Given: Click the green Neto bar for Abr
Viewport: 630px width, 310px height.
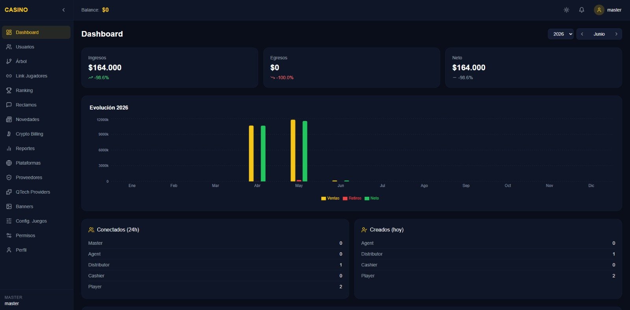Looking at the screenshot, I should pos(263,153).
